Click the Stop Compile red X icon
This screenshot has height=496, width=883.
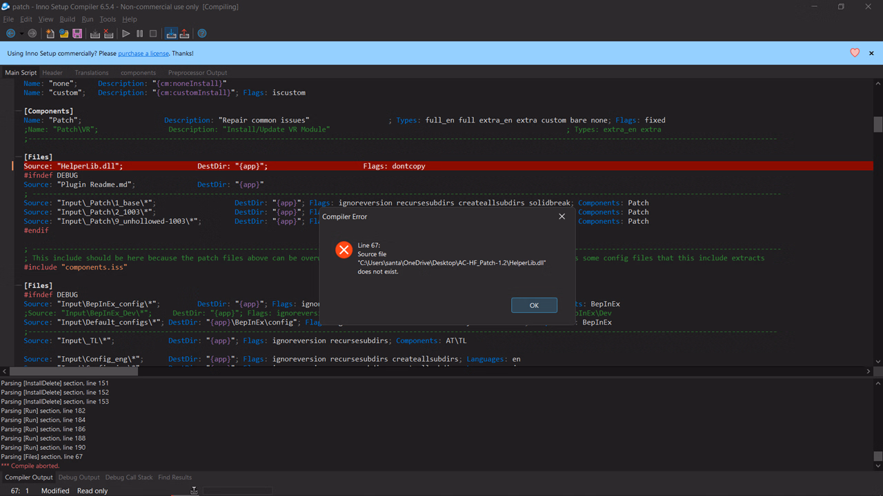[108, 33]
